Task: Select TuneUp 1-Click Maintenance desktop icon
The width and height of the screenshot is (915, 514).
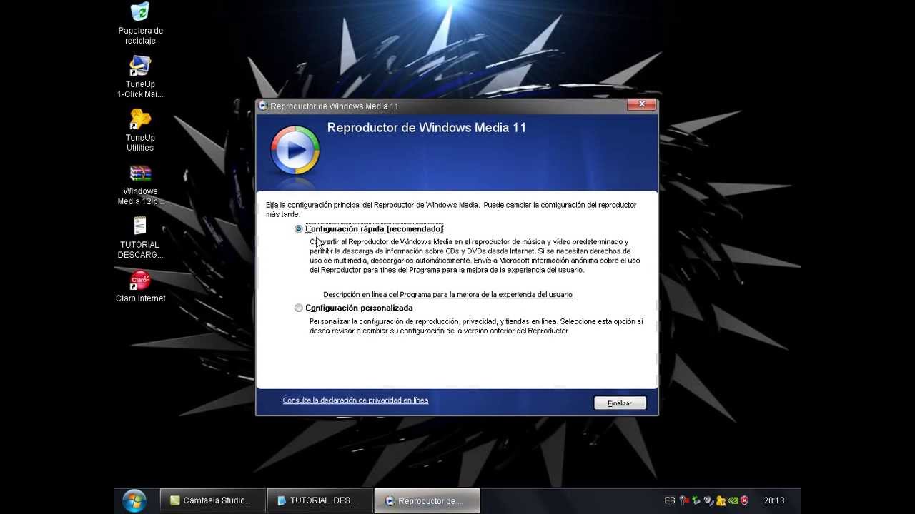Action: click(x=140, y=77)
